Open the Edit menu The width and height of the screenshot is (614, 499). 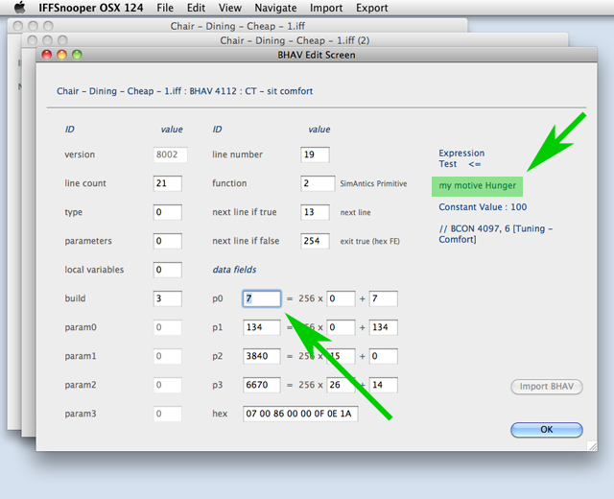[196, 8]
